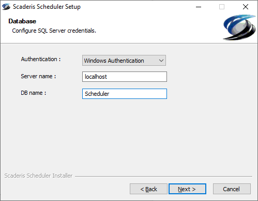This screenshot has height=201, width=258.
Task: Open the Windows Authentication combo box
Action: point(124,61)
